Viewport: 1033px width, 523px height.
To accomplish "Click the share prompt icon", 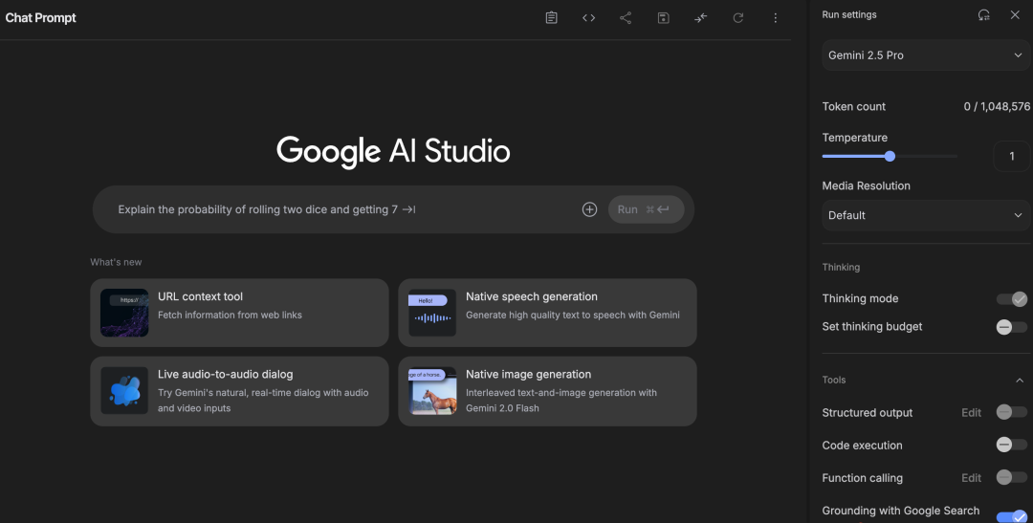I will tap(626, 18).
